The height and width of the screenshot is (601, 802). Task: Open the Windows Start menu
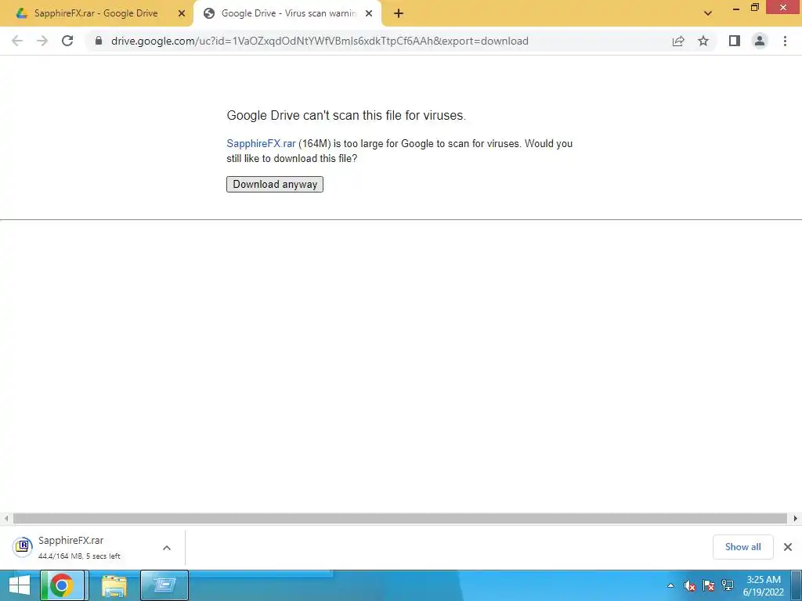20,585
